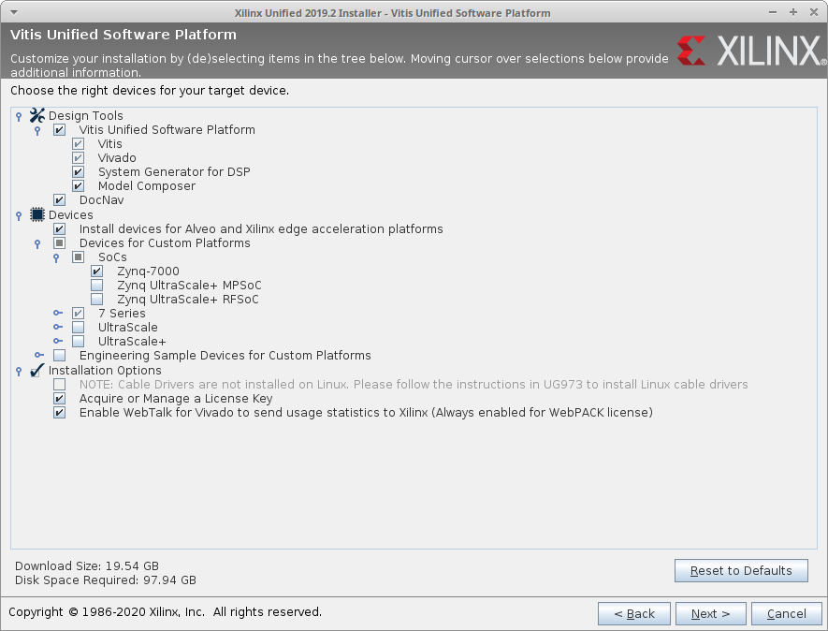828x631 pixels.
Task: Uncheck Zynq-7000 checkbox
Action: click(x=96, y=271)
